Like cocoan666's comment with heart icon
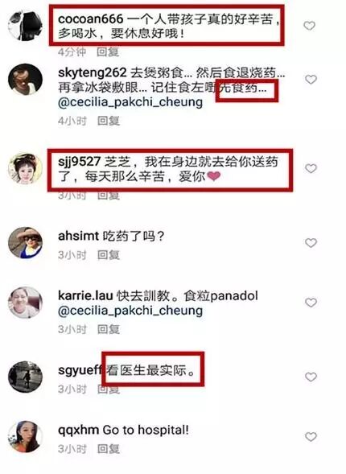 310,26
